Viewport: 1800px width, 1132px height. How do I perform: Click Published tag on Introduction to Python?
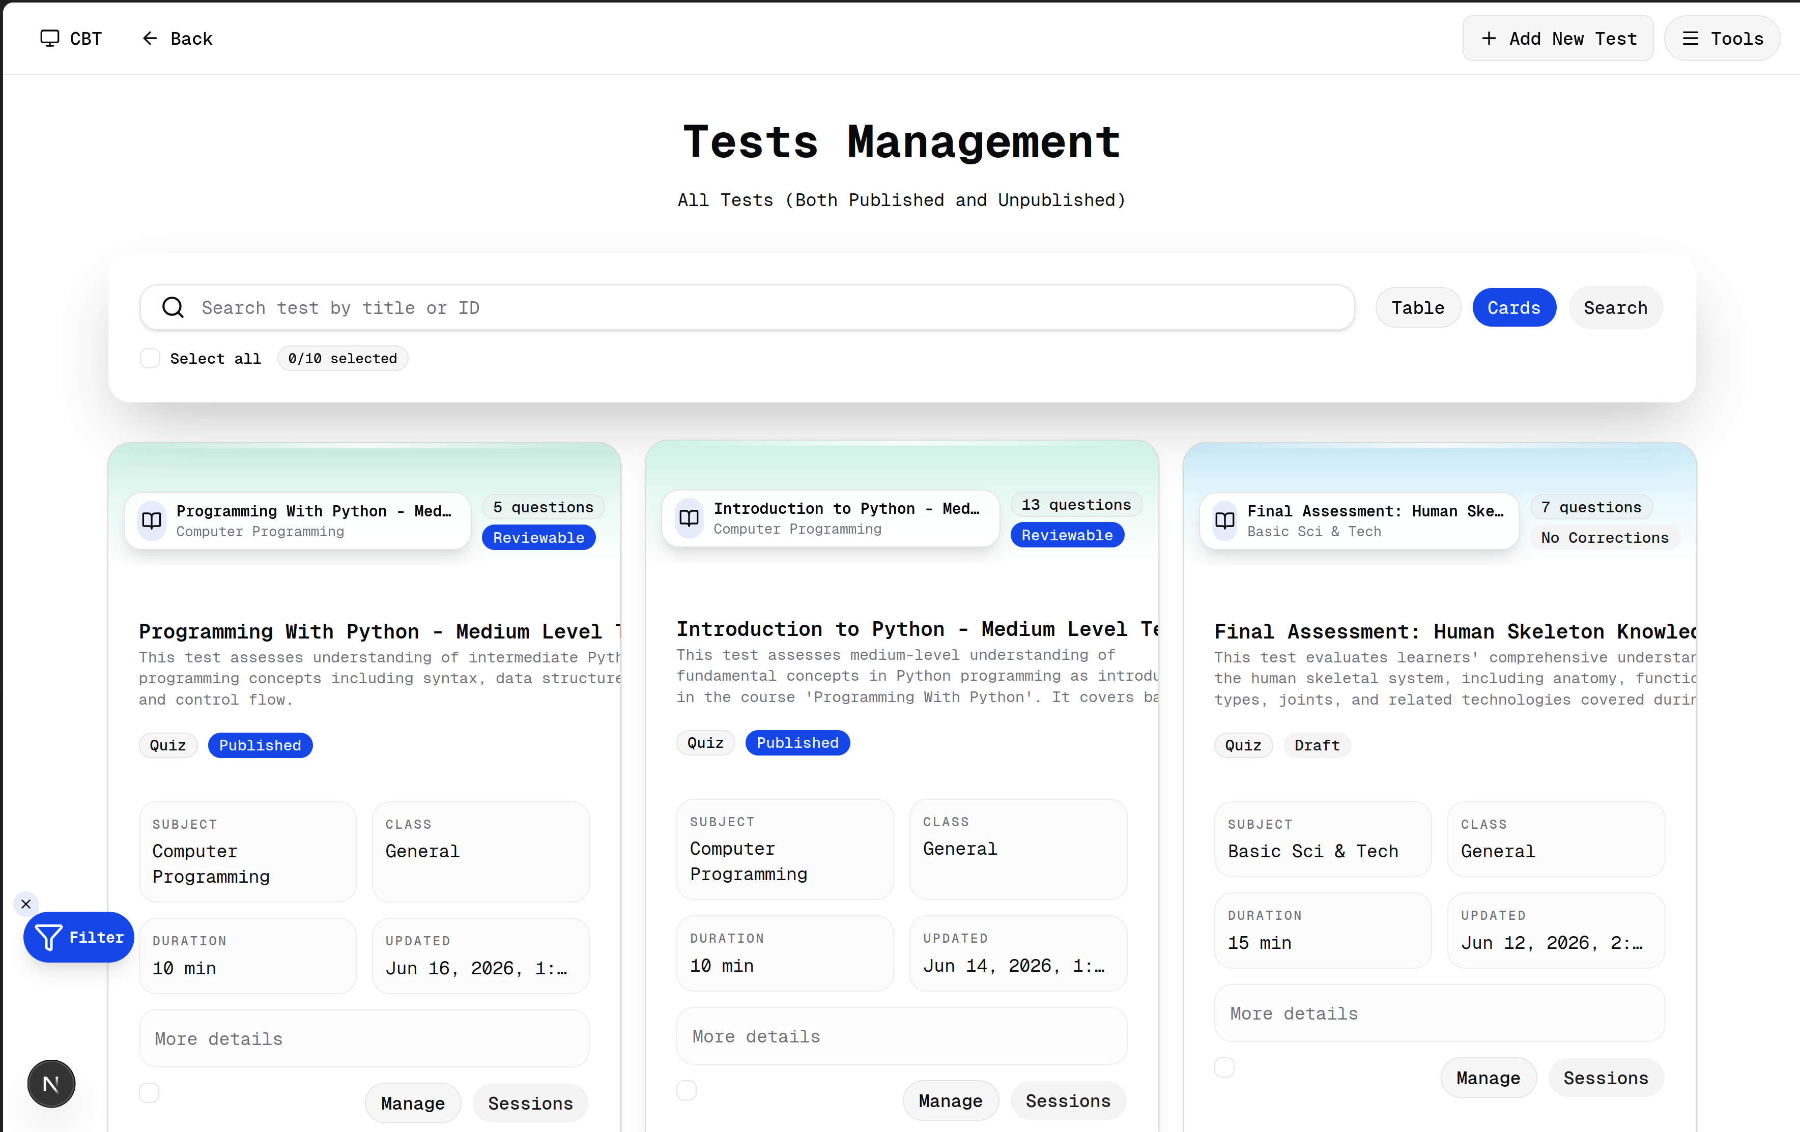click(x=797, y=743)
